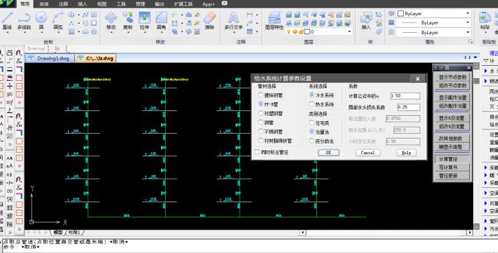Open the 多线段 polyline dropdown arrow
The height and width of the screenshot is (253, 498).
[25, 32]
